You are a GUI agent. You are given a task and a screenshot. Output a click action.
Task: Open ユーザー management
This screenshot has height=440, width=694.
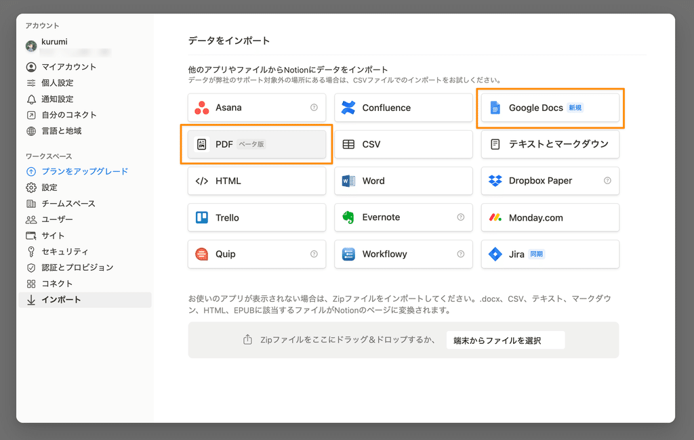(85, 219)
